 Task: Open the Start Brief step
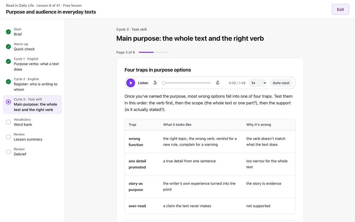(32, 32)
